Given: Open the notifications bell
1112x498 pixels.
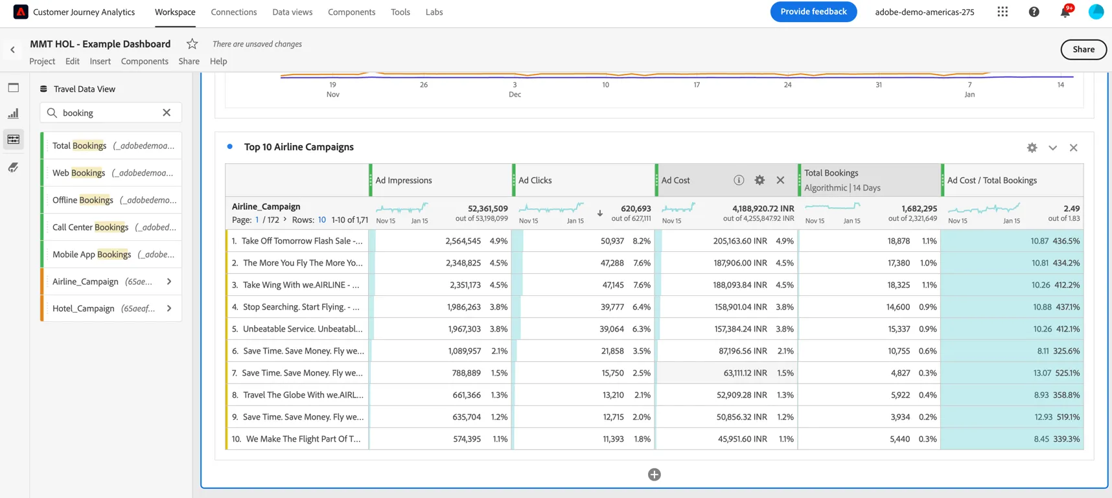Looking at the screenshot, I should click(x=1065, y=12).
